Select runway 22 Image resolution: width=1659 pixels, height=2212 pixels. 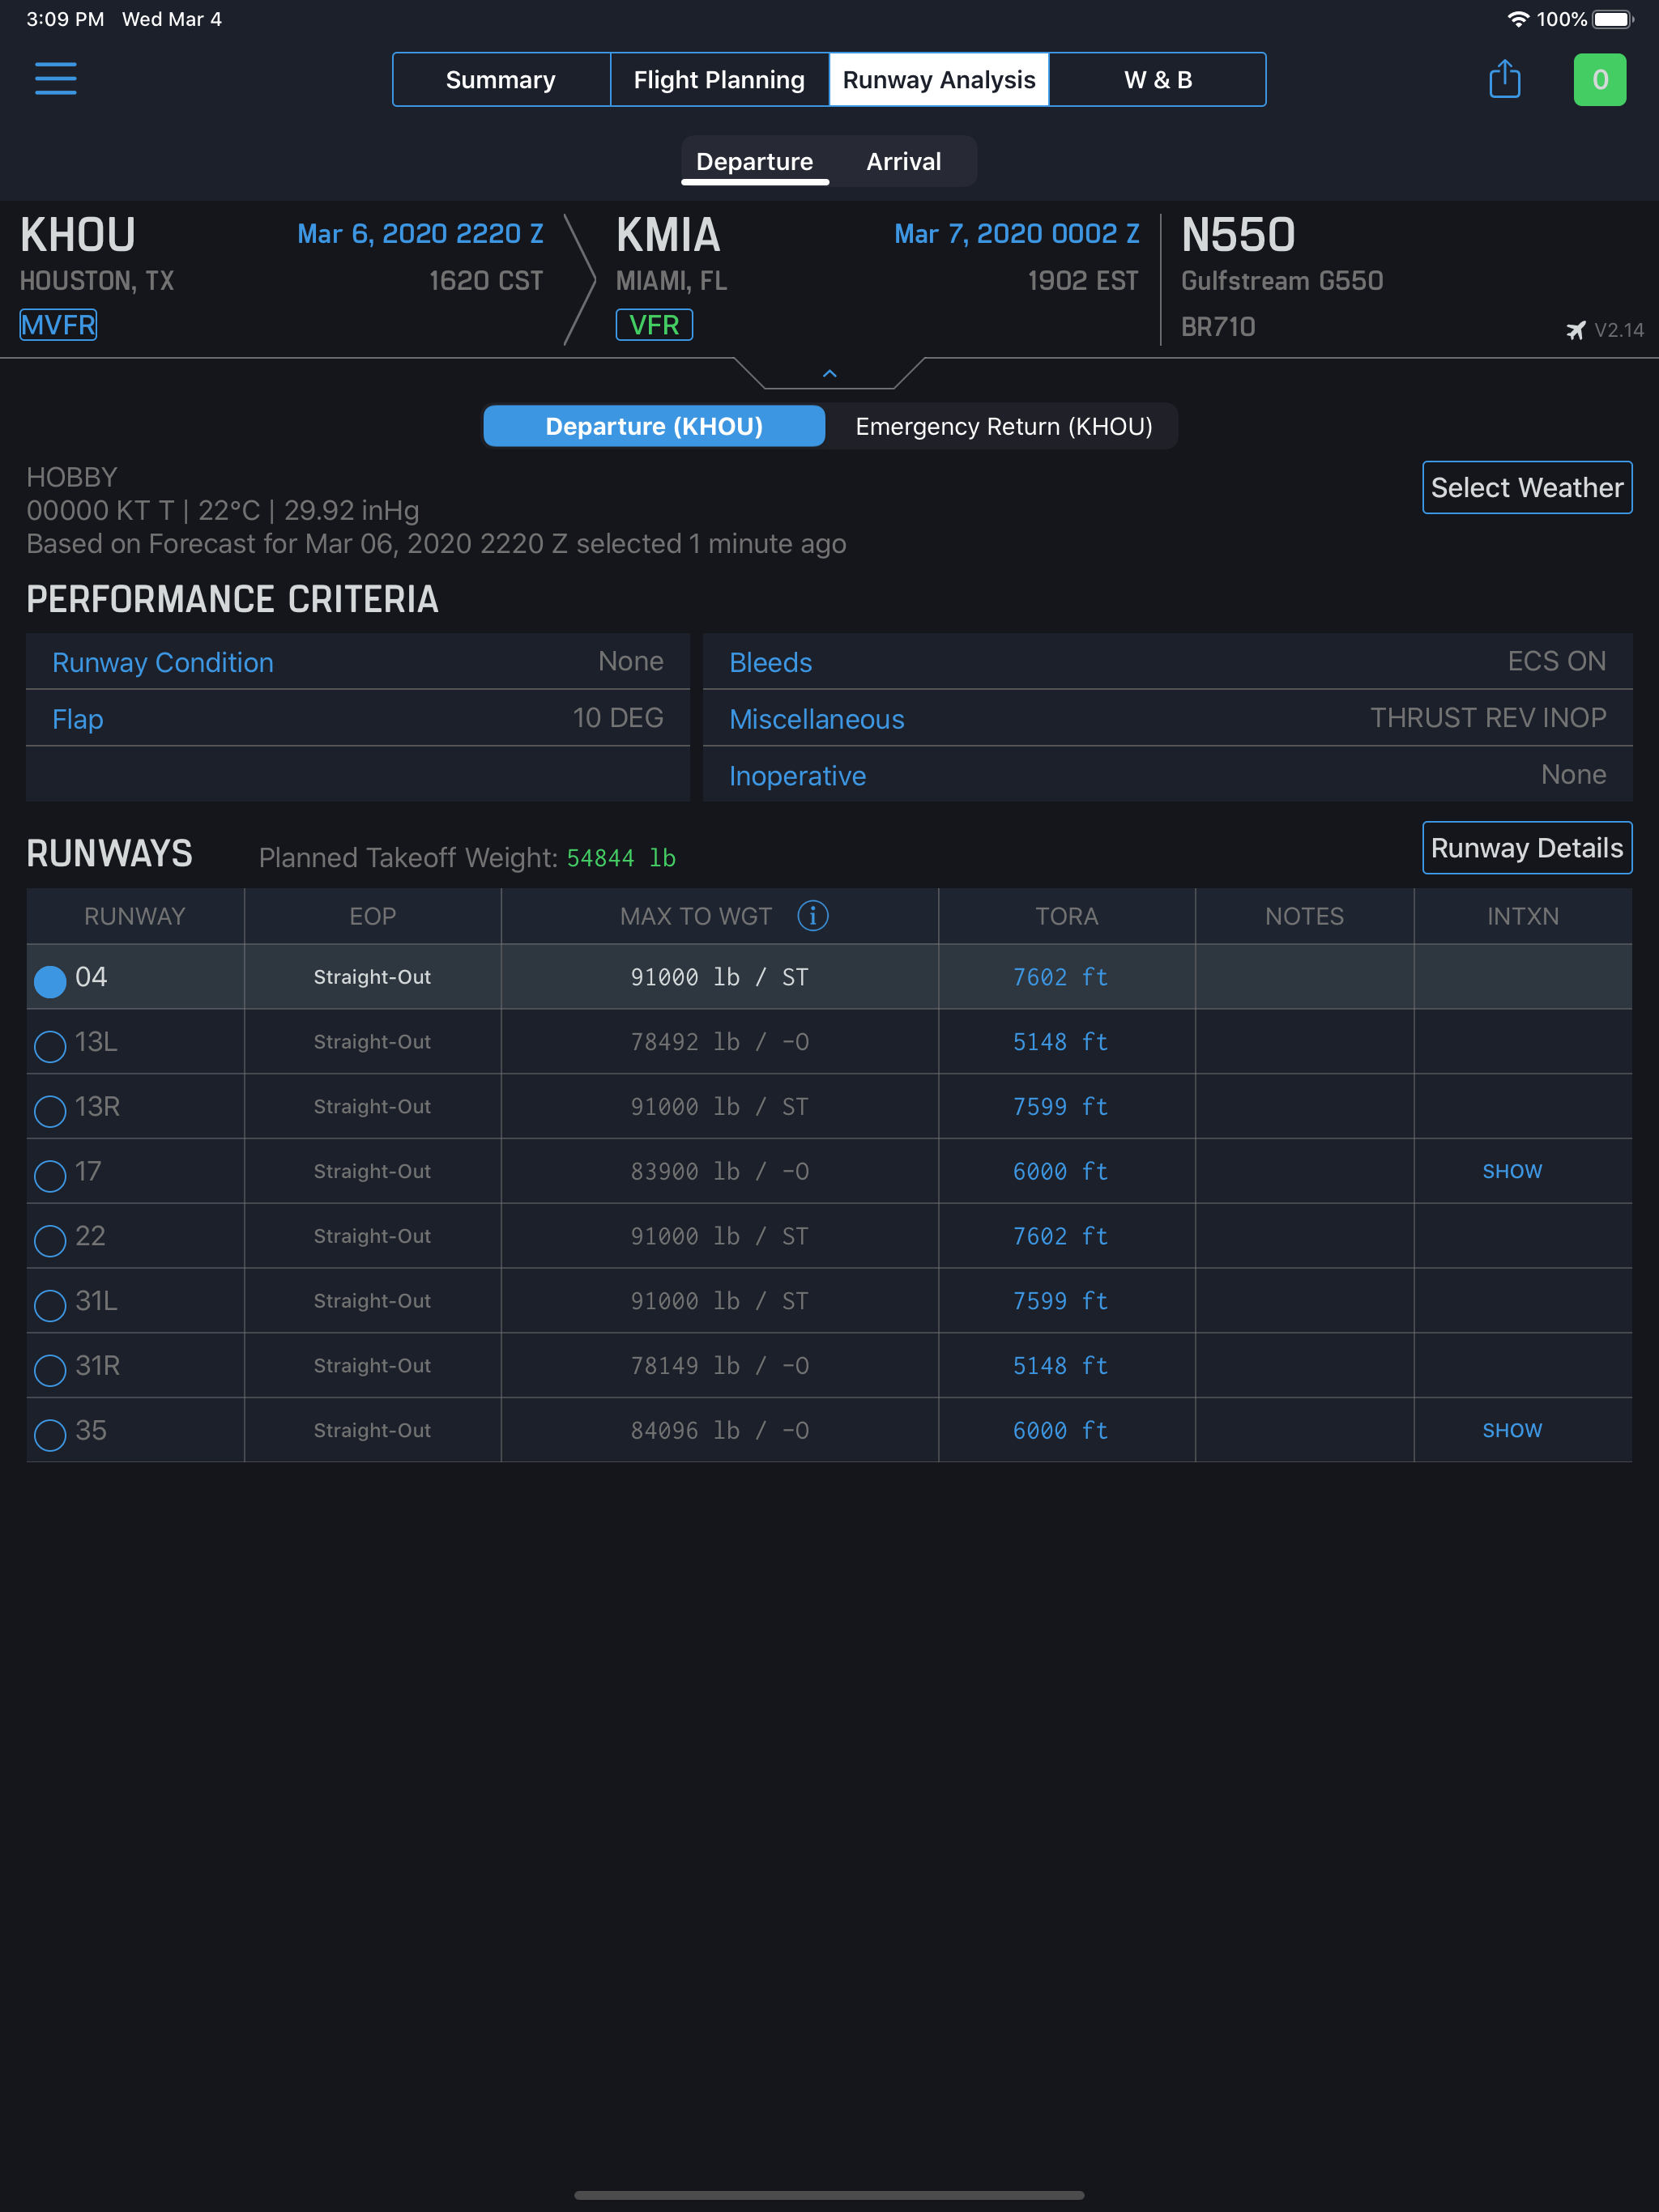(x=50, y=1240)
